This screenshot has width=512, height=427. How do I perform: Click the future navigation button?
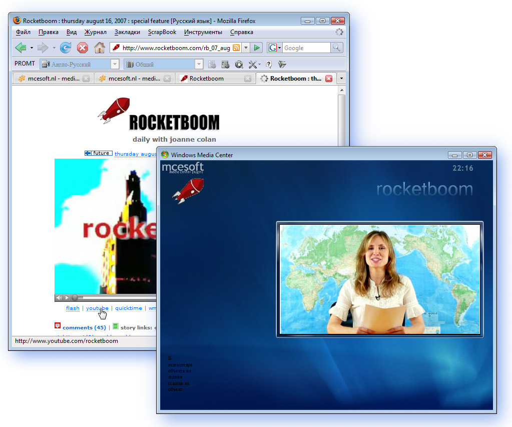[x=98, y=153]
